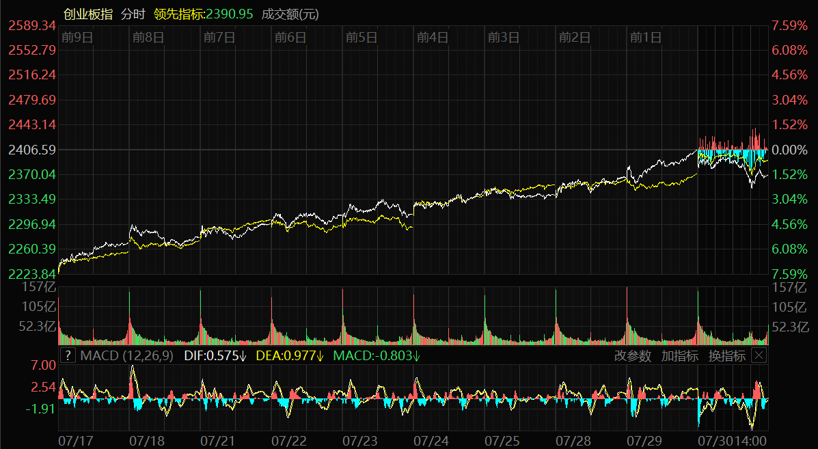Select the 创业板指 index title

point(88,14)
